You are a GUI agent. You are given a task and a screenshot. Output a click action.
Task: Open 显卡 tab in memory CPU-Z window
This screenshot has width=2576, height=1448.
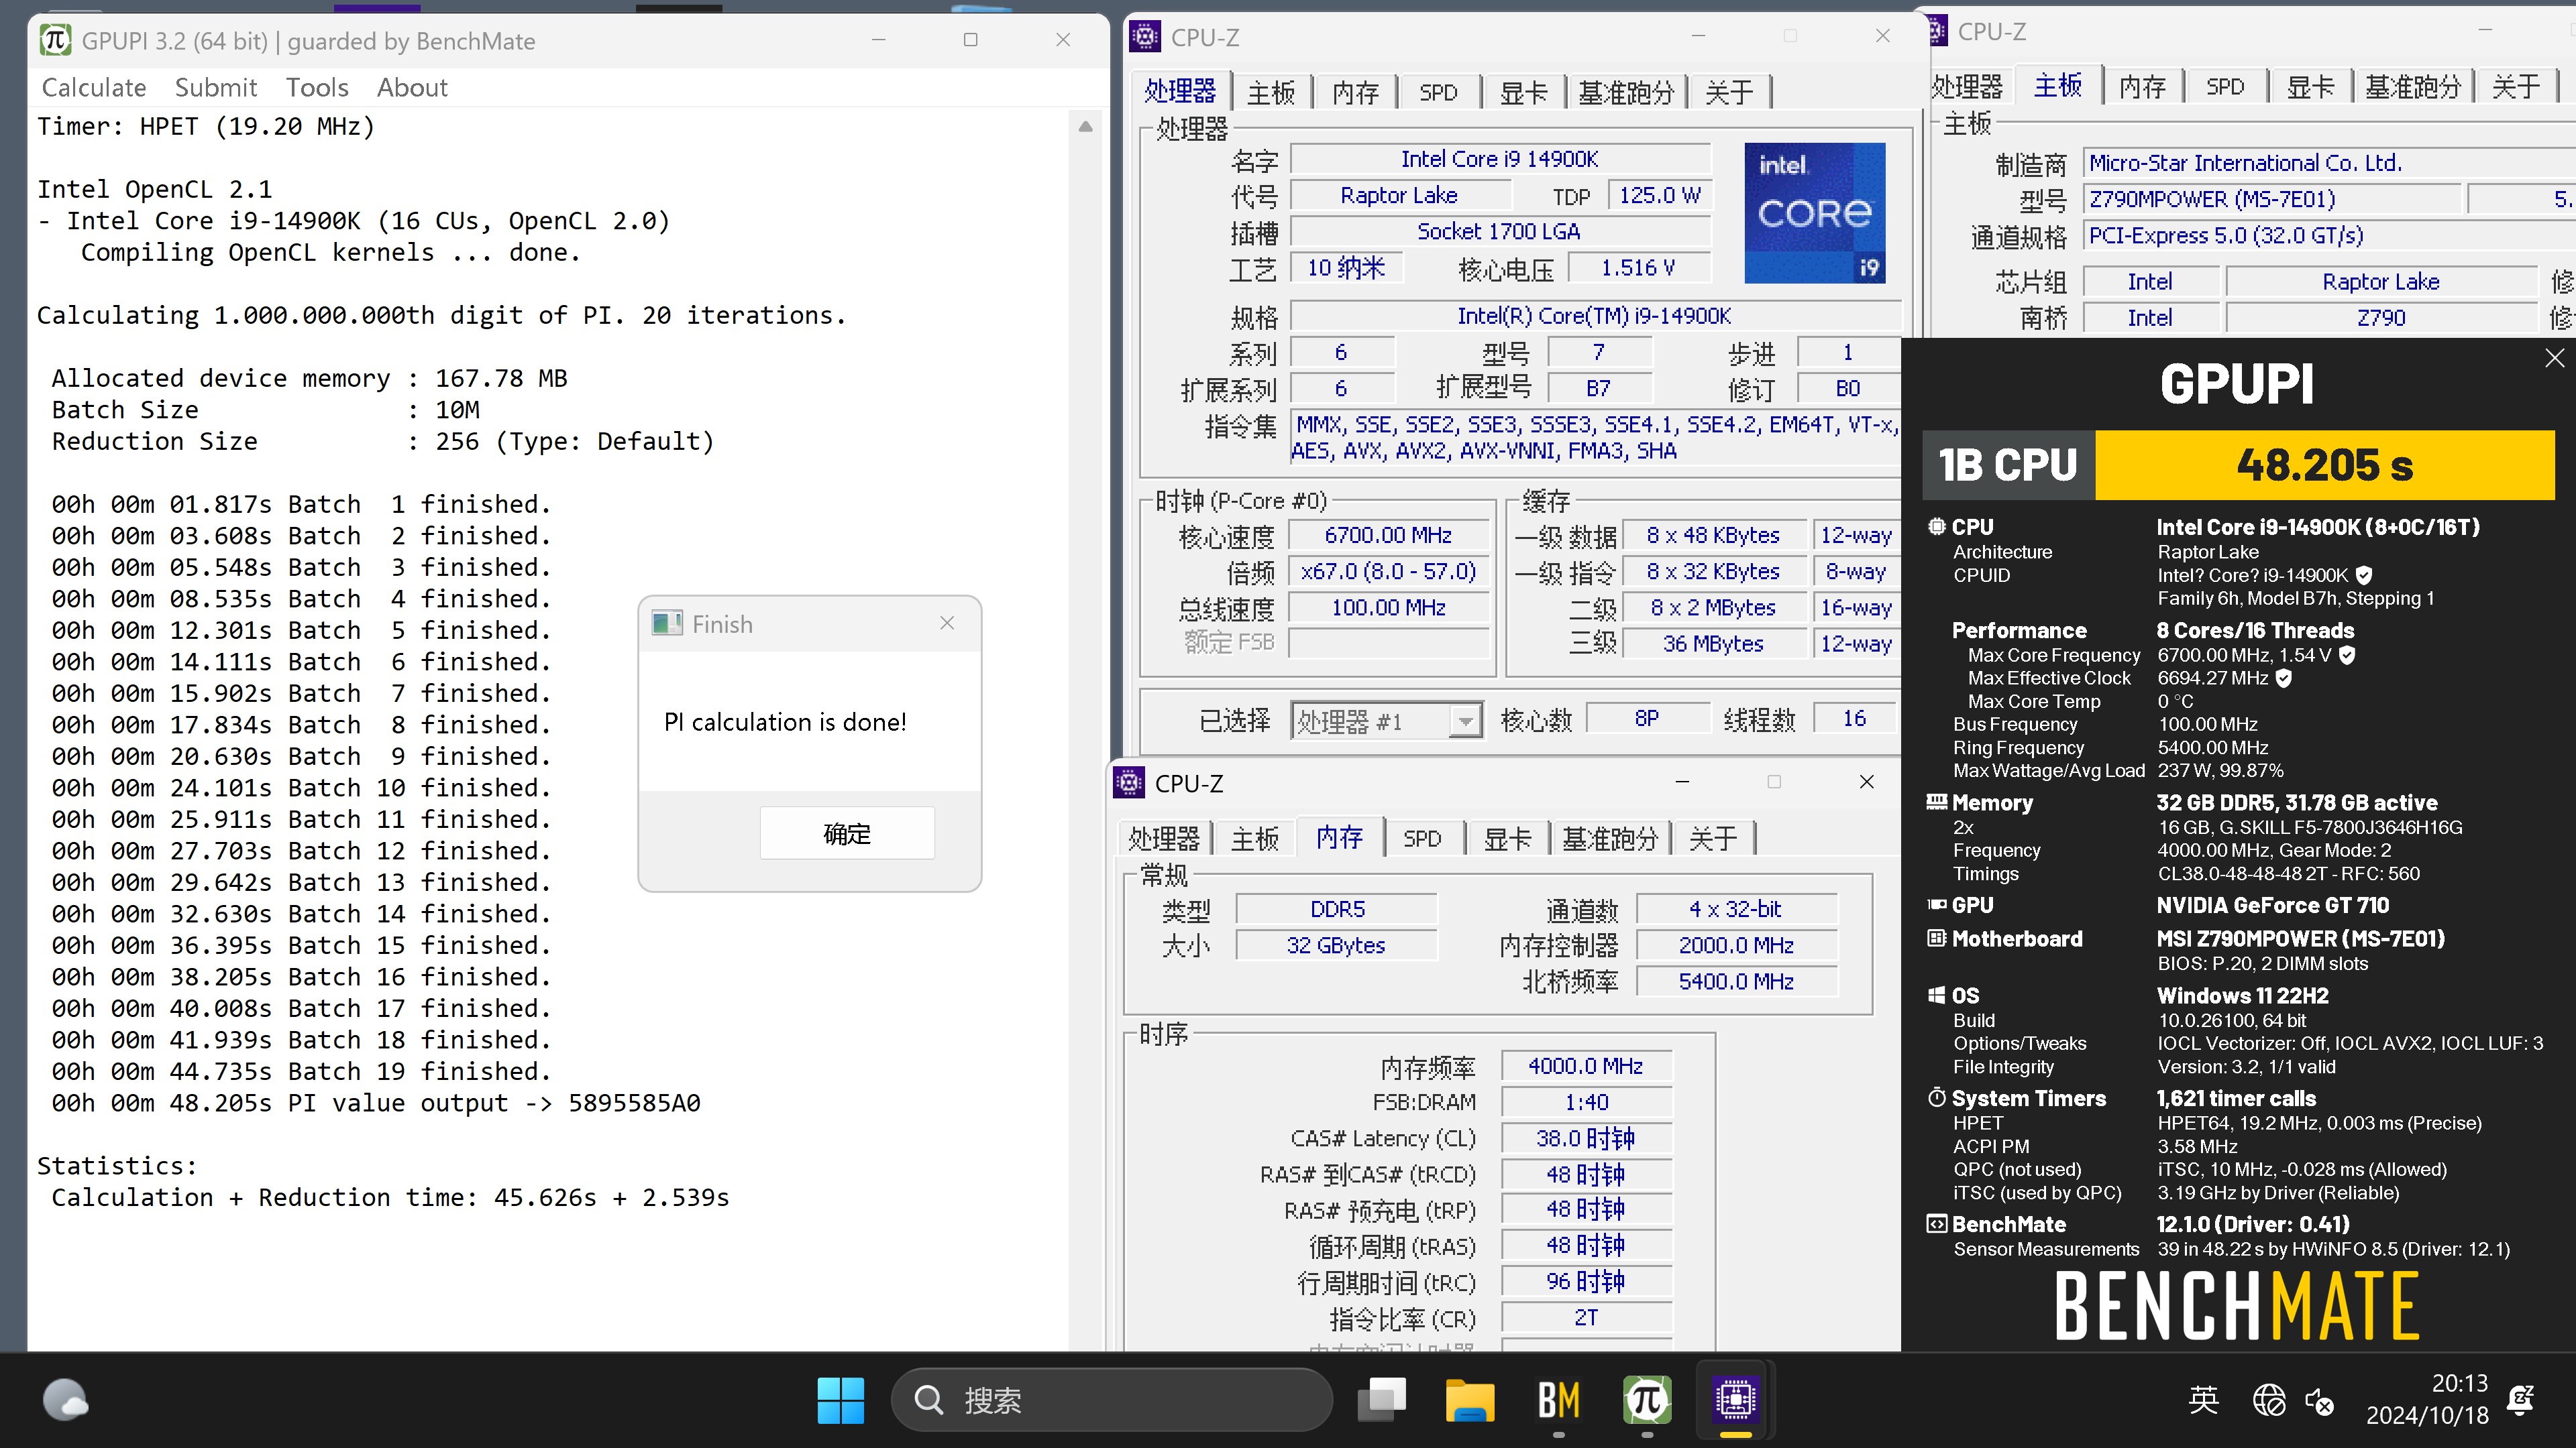tap(1507, 839)
